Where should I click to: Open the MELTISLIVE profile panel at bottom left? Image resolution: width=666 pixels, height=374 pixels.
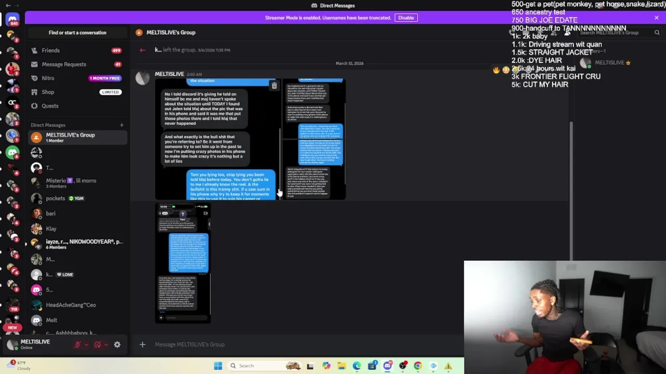(36, 344)
